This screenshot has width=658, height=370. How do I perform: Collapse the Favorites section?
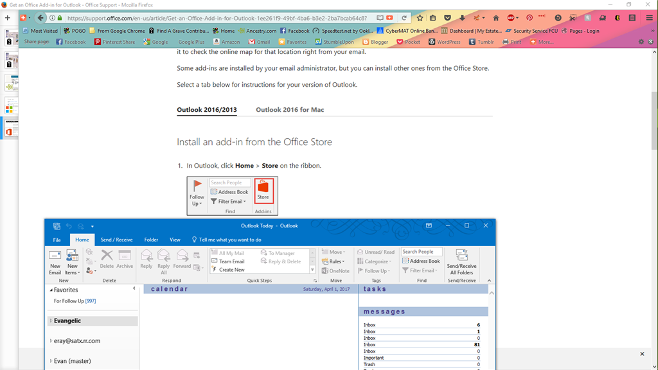point(51,290)
